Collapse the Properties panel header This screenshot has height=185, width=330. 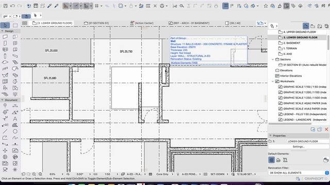pos(271,136)
